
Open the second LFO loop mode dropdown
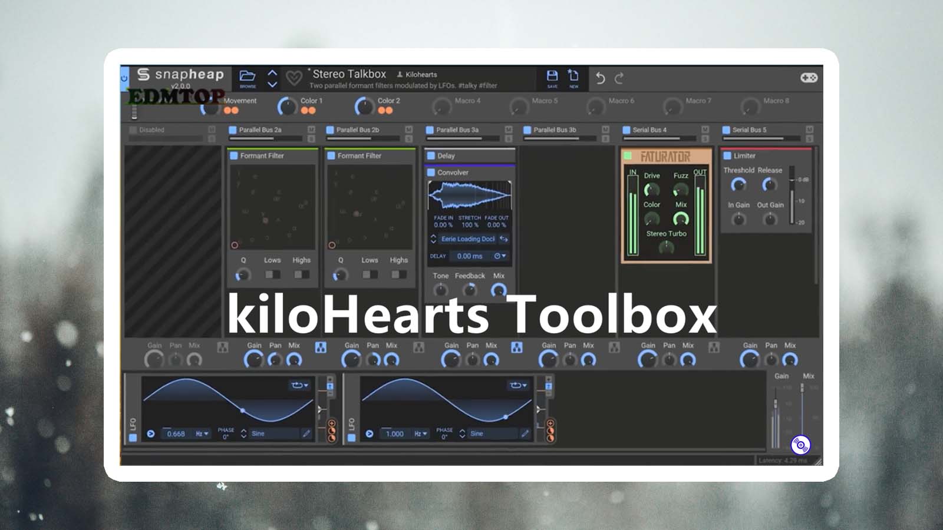[519, 385]
